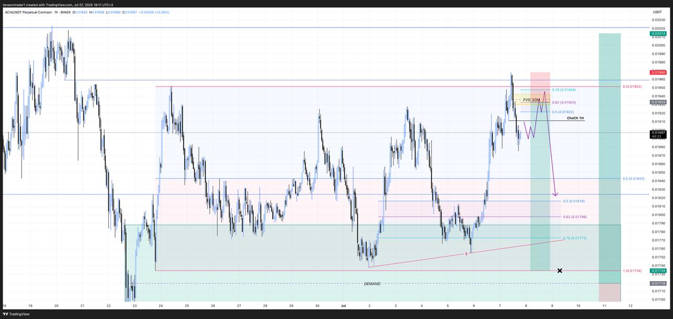
Task: Click the red $ liquidity marker
Action: click(466, 254)
